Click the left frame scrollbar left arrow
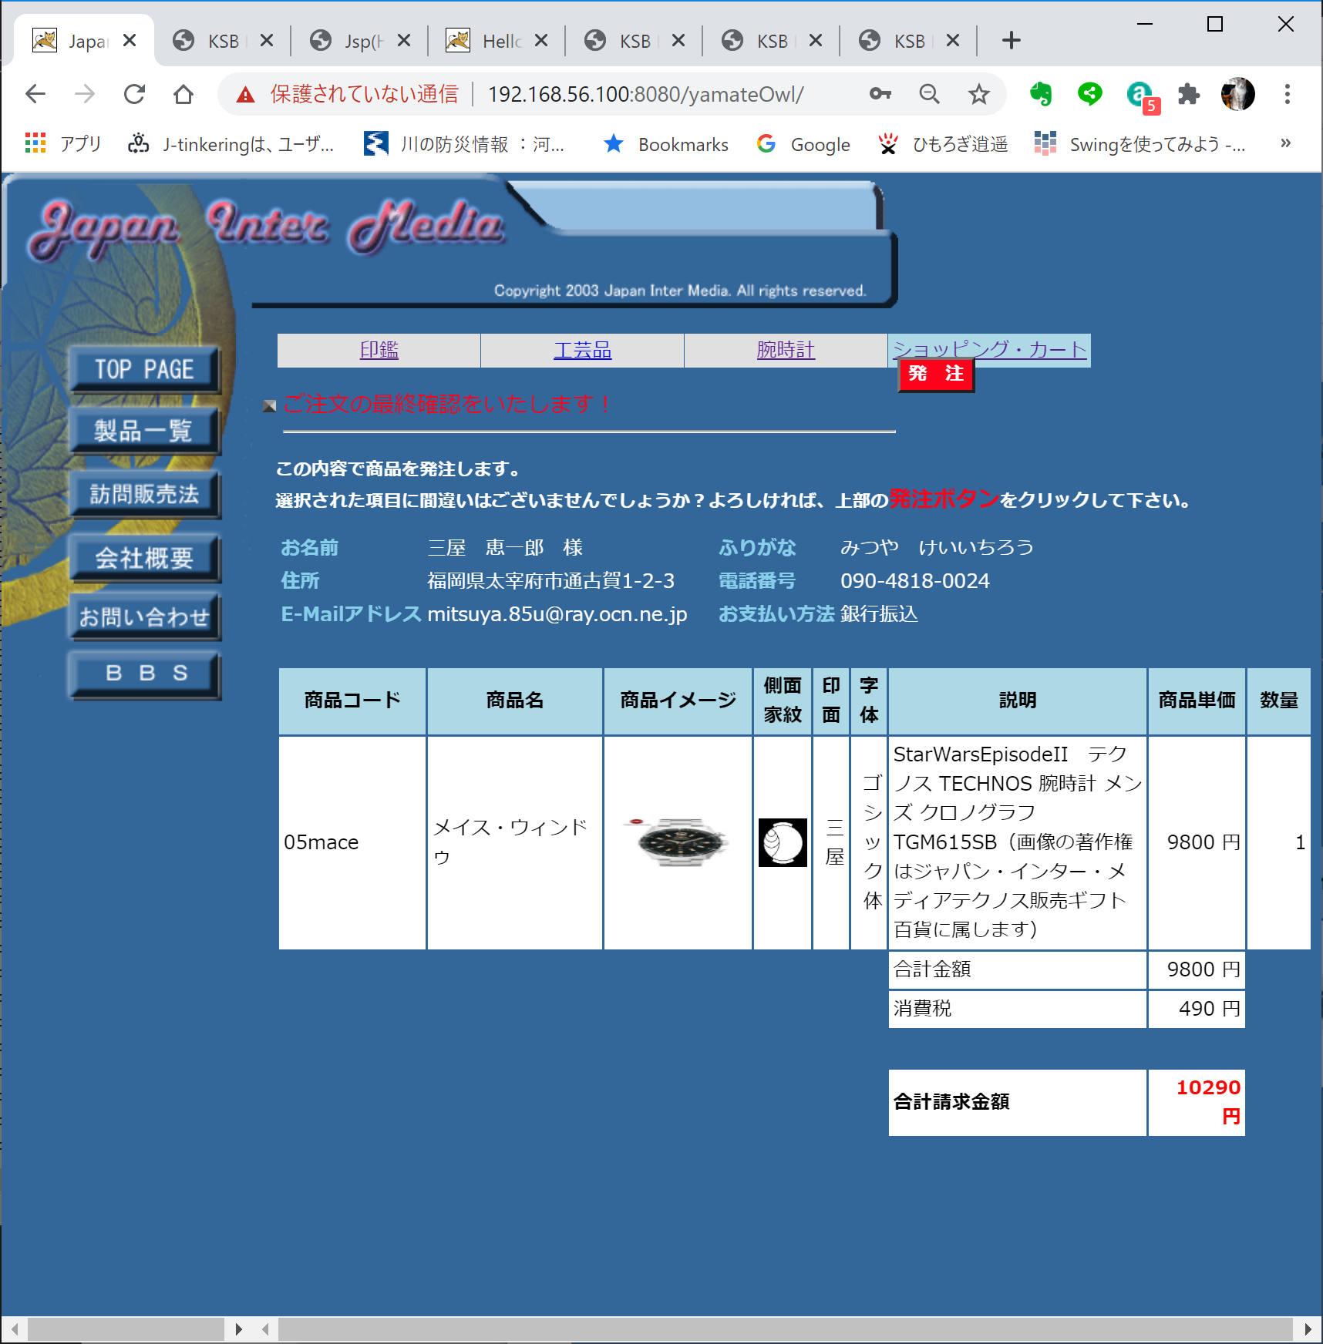Viewport: 1323px width, 1344px height. pos(15,1329)
